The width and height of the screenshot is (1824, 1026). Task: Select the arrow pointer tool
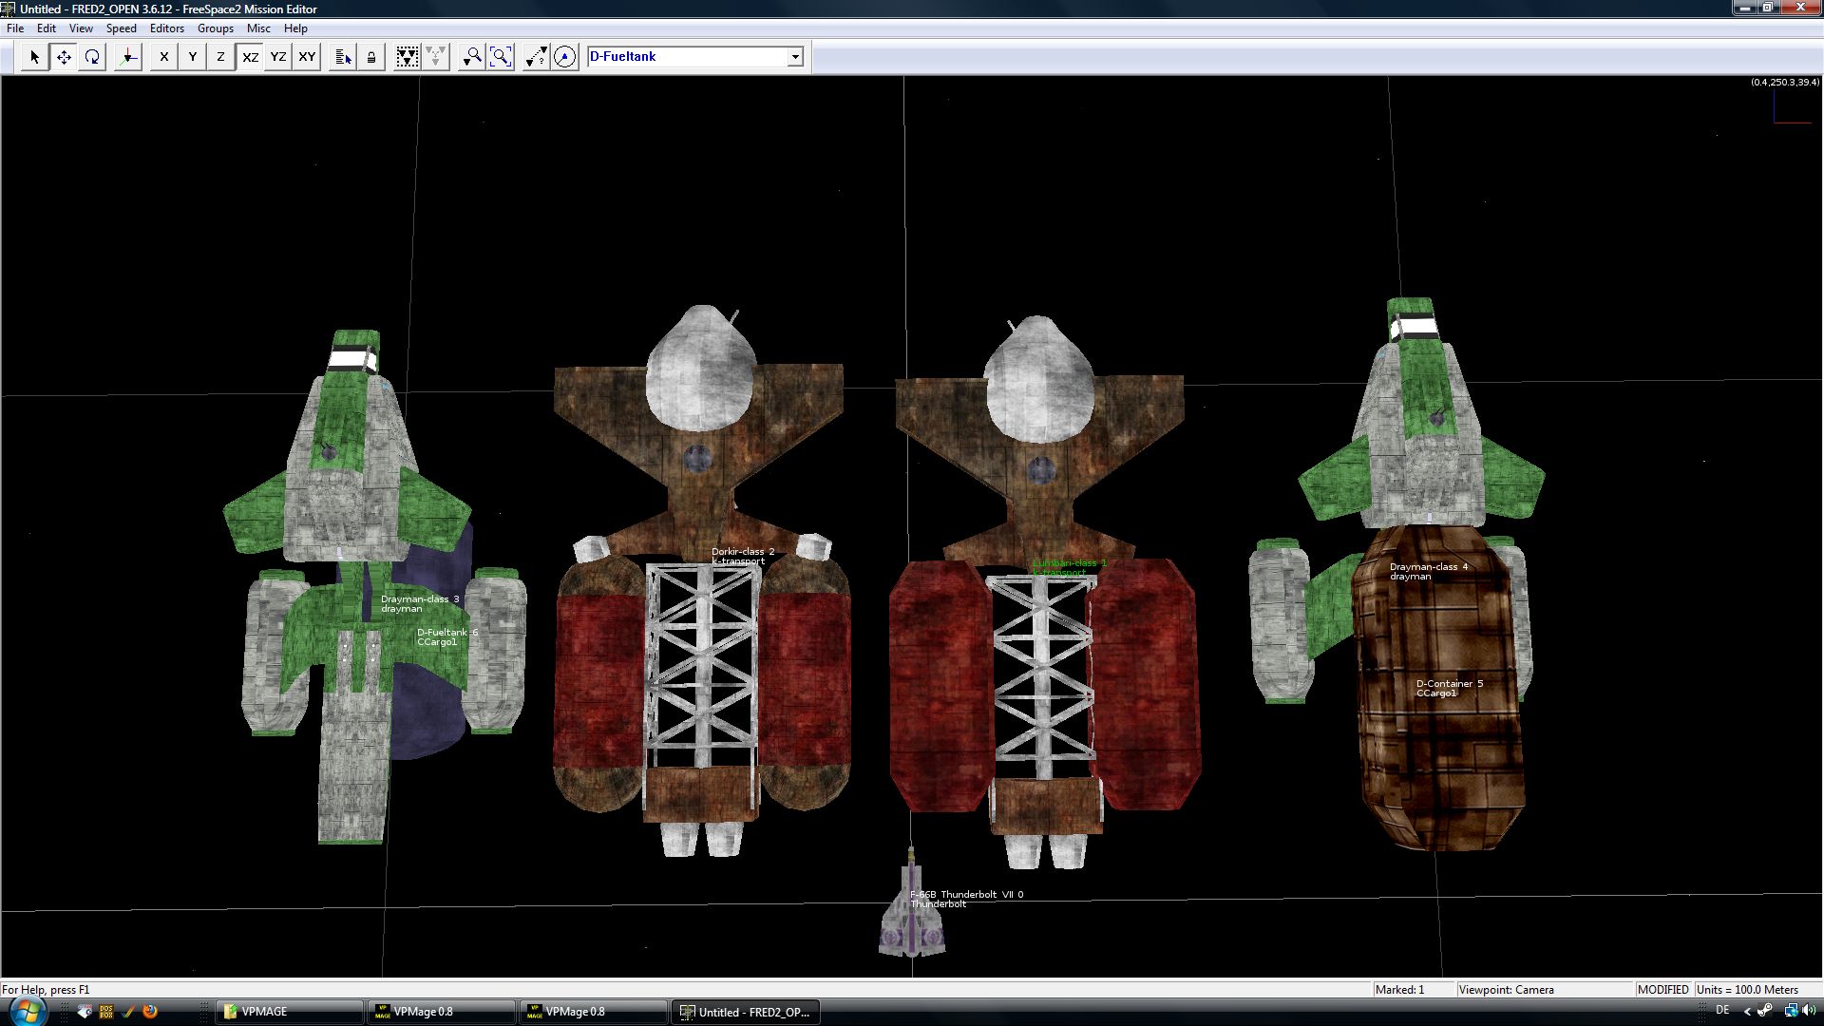(x=34, y=57)
